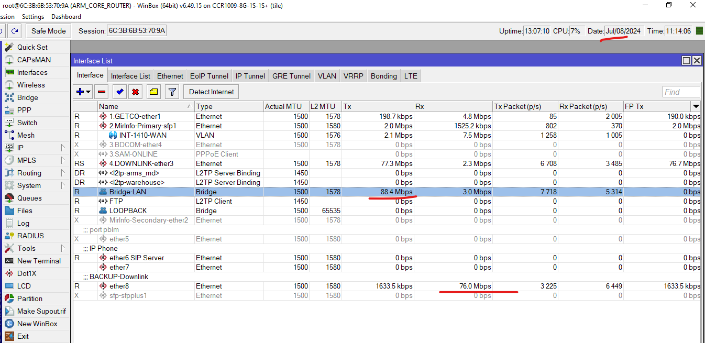The height and width of the screenshot is (343, 705).
Task: Toggle the Safe Mode button
Action: point(49,31)
